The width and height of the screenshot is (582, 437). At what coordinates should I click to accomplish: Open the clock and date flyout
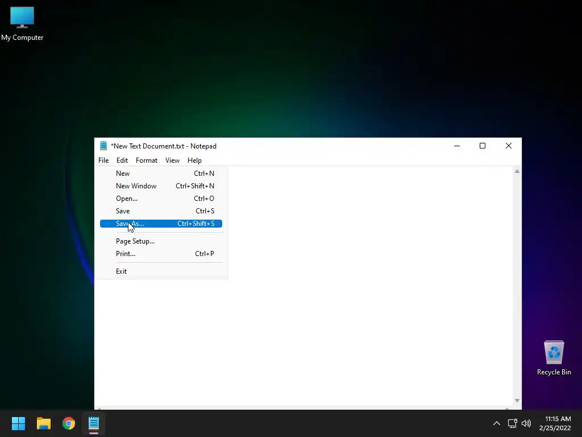(x=555, y=423)
